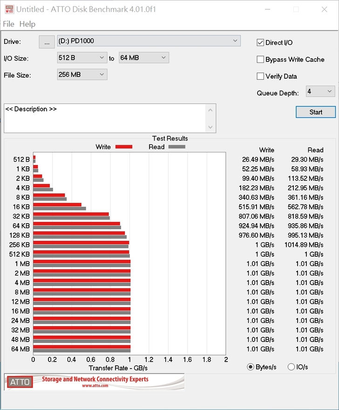Viewport: 339px width, 410px height.
Task: Open the Drive dropdown showing PD1000
Action: click(x=149, y=41)
